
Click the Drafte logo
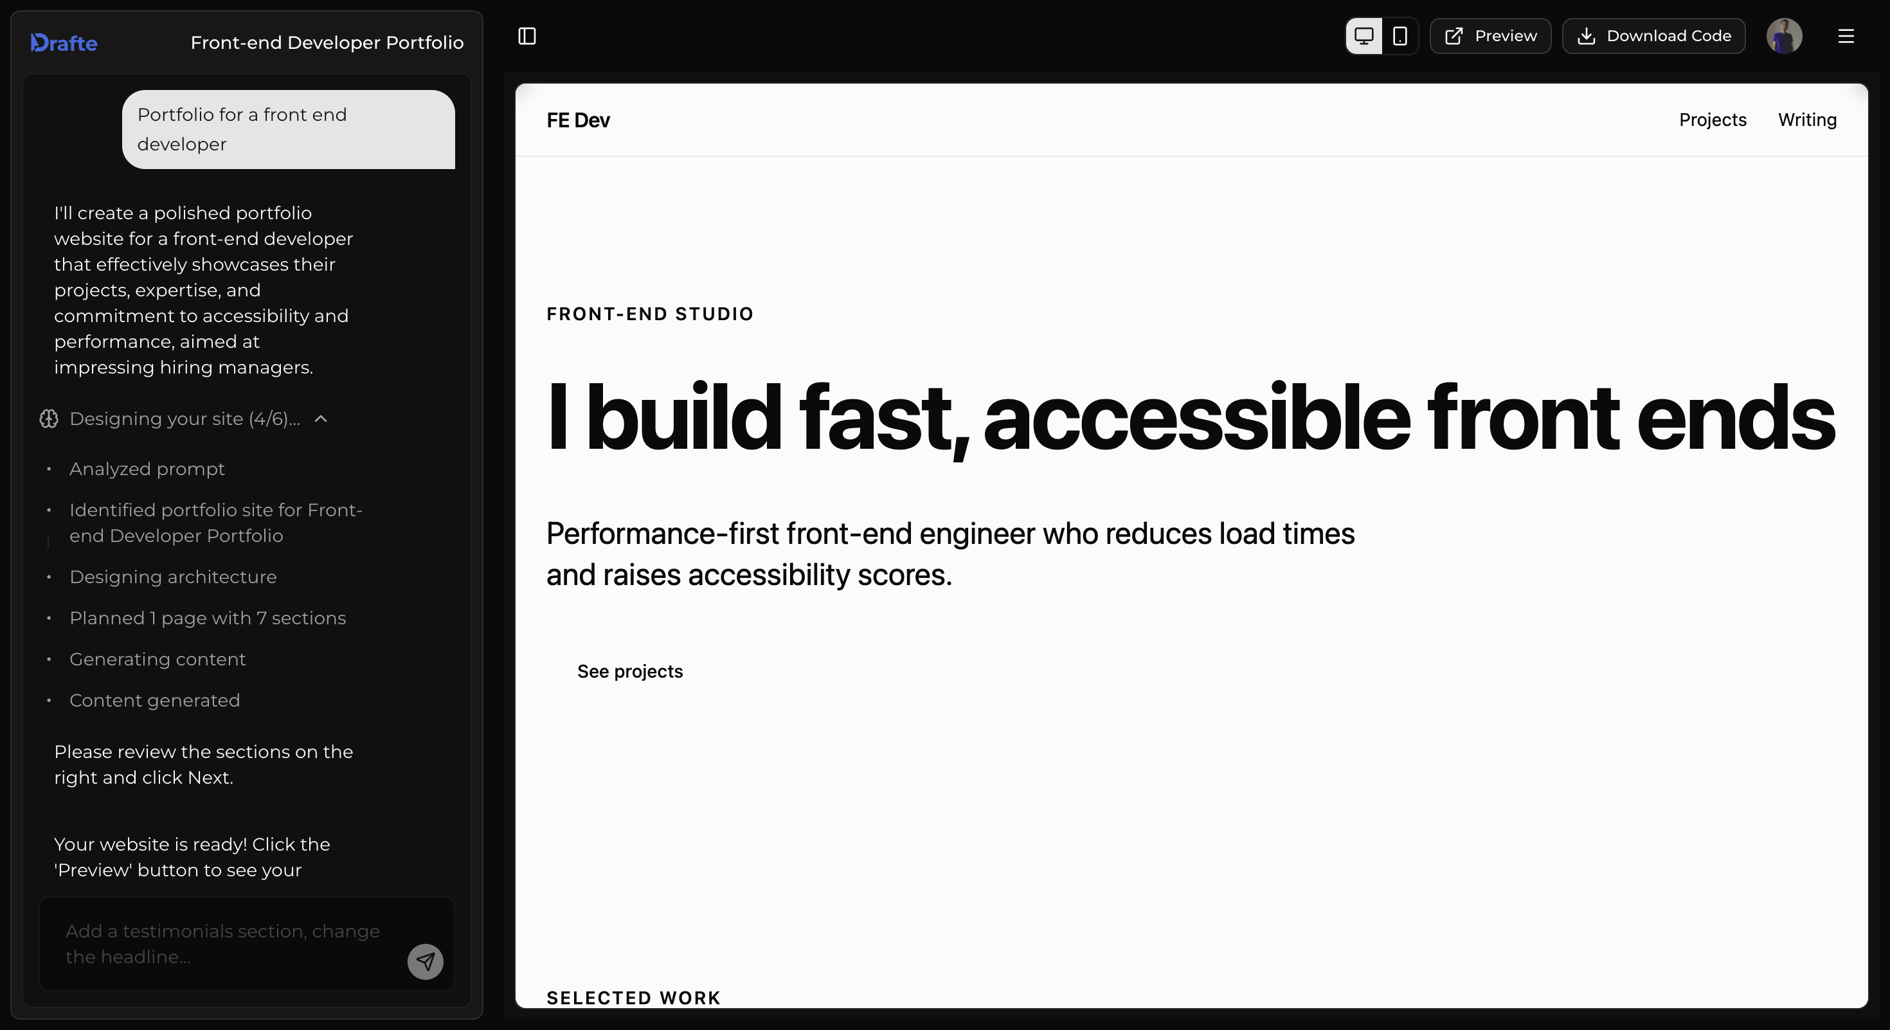[x=64, y=42]
